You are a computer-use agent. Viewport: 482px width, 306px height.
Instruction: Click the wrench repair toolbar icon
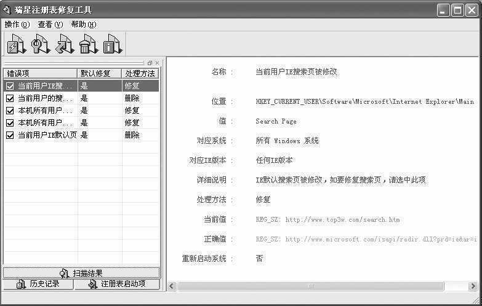click(40, 44)
